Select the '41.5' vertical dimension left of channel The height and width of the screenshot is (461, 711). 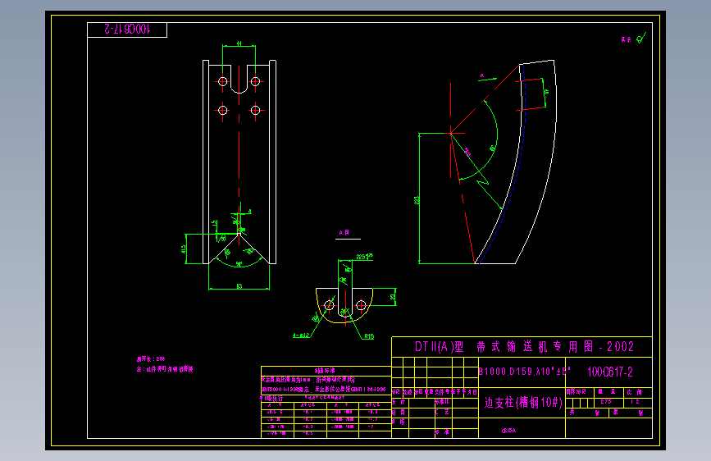coord(183,249)
